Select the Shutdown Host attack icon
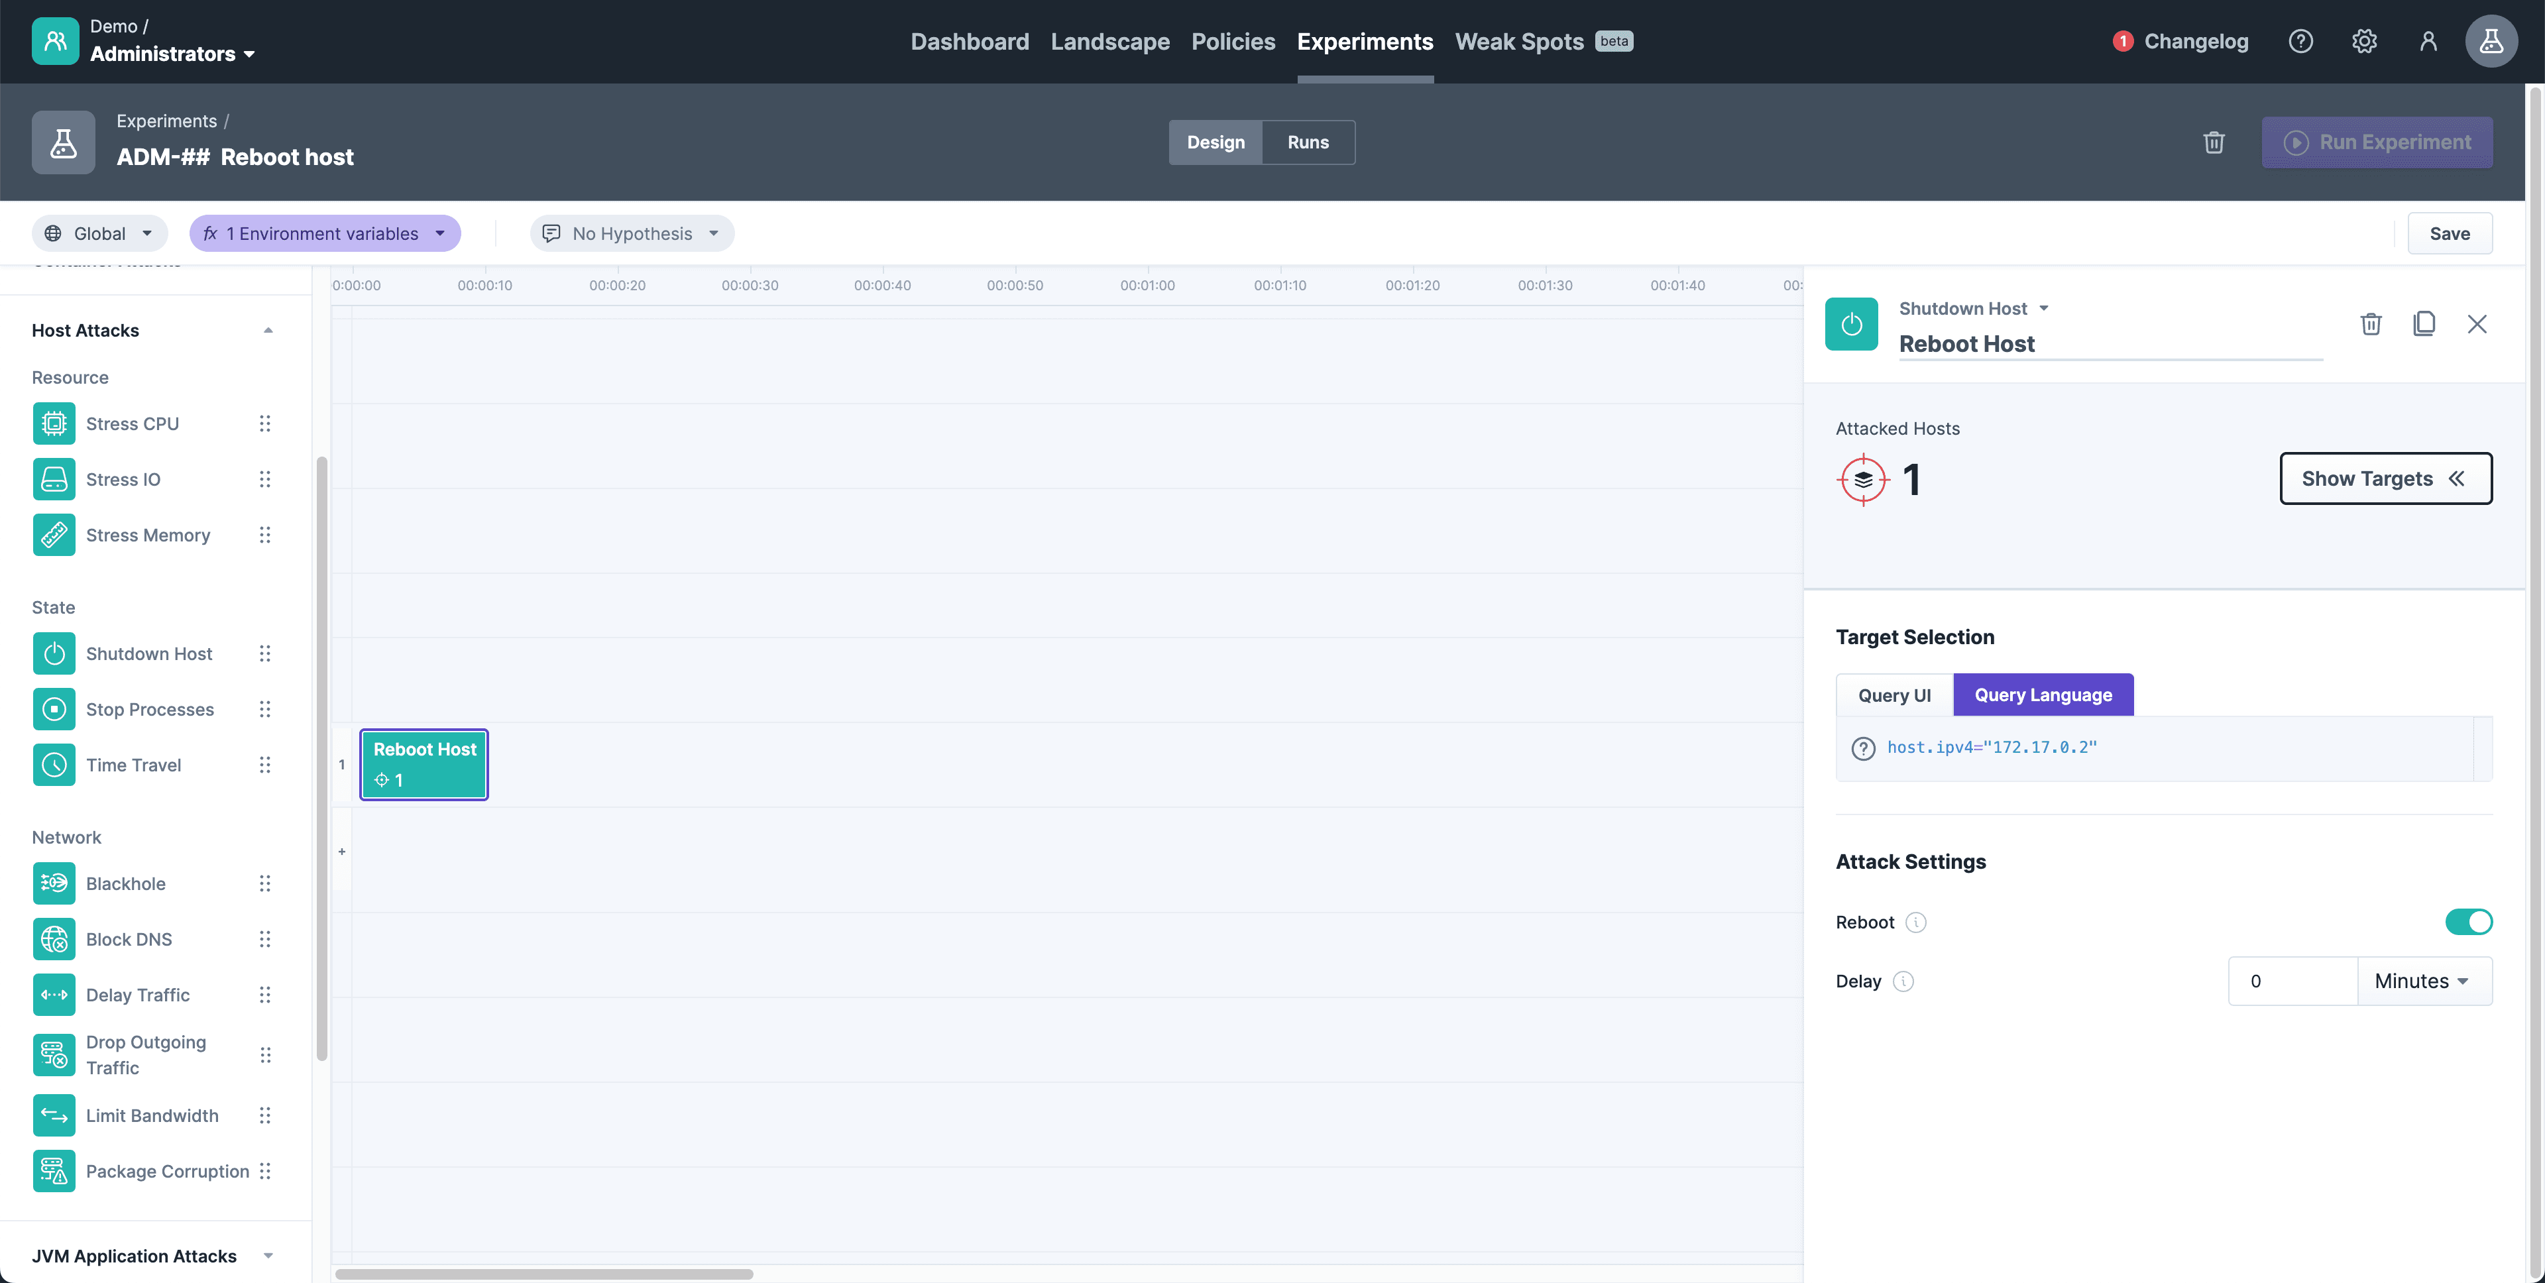The image size is (2545, 1283). [53, 653]
